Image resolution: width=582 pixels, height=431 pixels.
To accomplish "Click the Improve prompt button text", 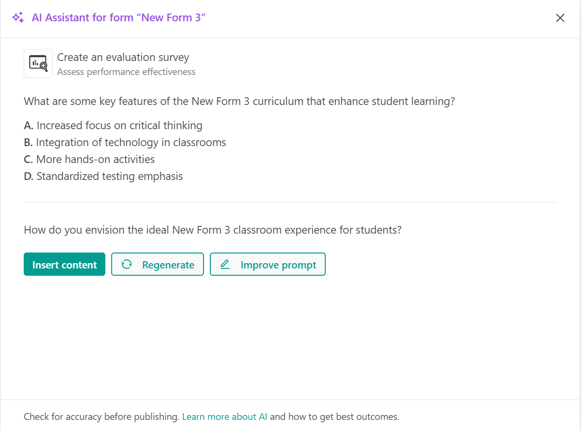I will (278, 265).
